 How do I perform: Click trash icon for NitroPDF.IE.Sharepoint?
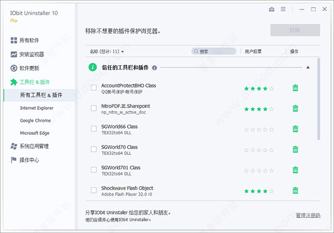pos(295,108)
